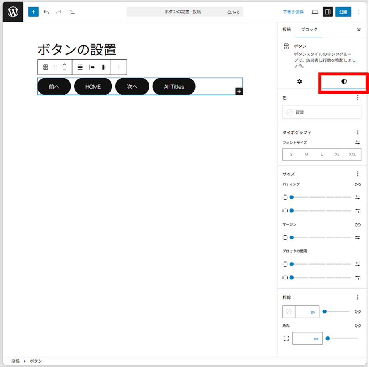Click the laptop preview icon

(x=315, y=12)
